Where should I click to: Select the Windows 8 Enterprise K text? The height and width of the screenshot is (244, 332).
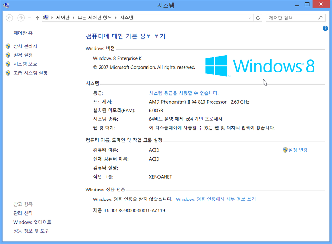click(x=117, y=58)
